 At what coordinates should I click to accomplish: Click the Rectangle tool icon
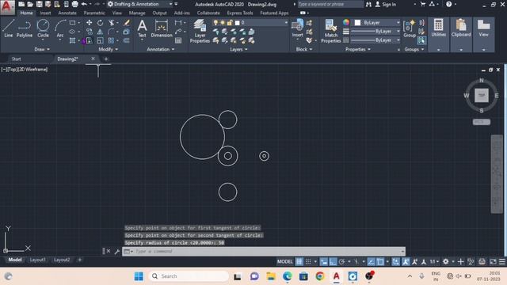[72, 23]
